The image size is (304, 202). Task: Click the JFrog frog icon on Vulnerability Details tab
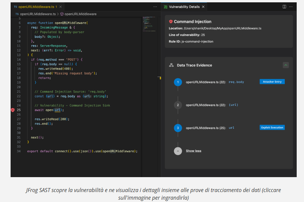165,6
